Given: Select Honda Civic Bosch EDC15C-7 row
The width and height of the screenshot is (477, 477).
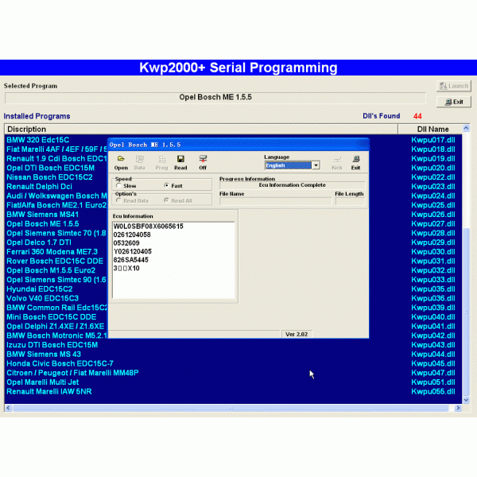Looking at the screenshot, I should [60, 363].
